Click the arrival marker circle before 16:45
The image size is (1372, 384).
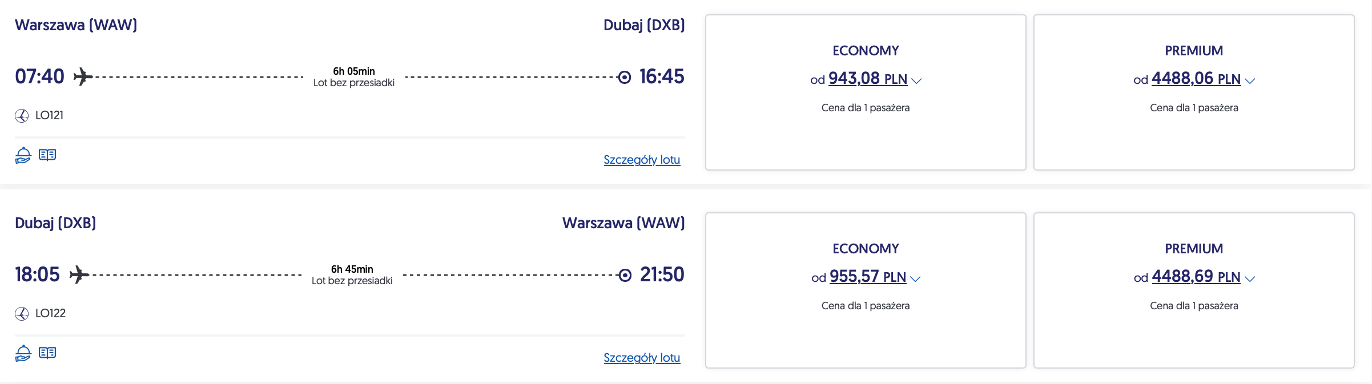[625, 77]
